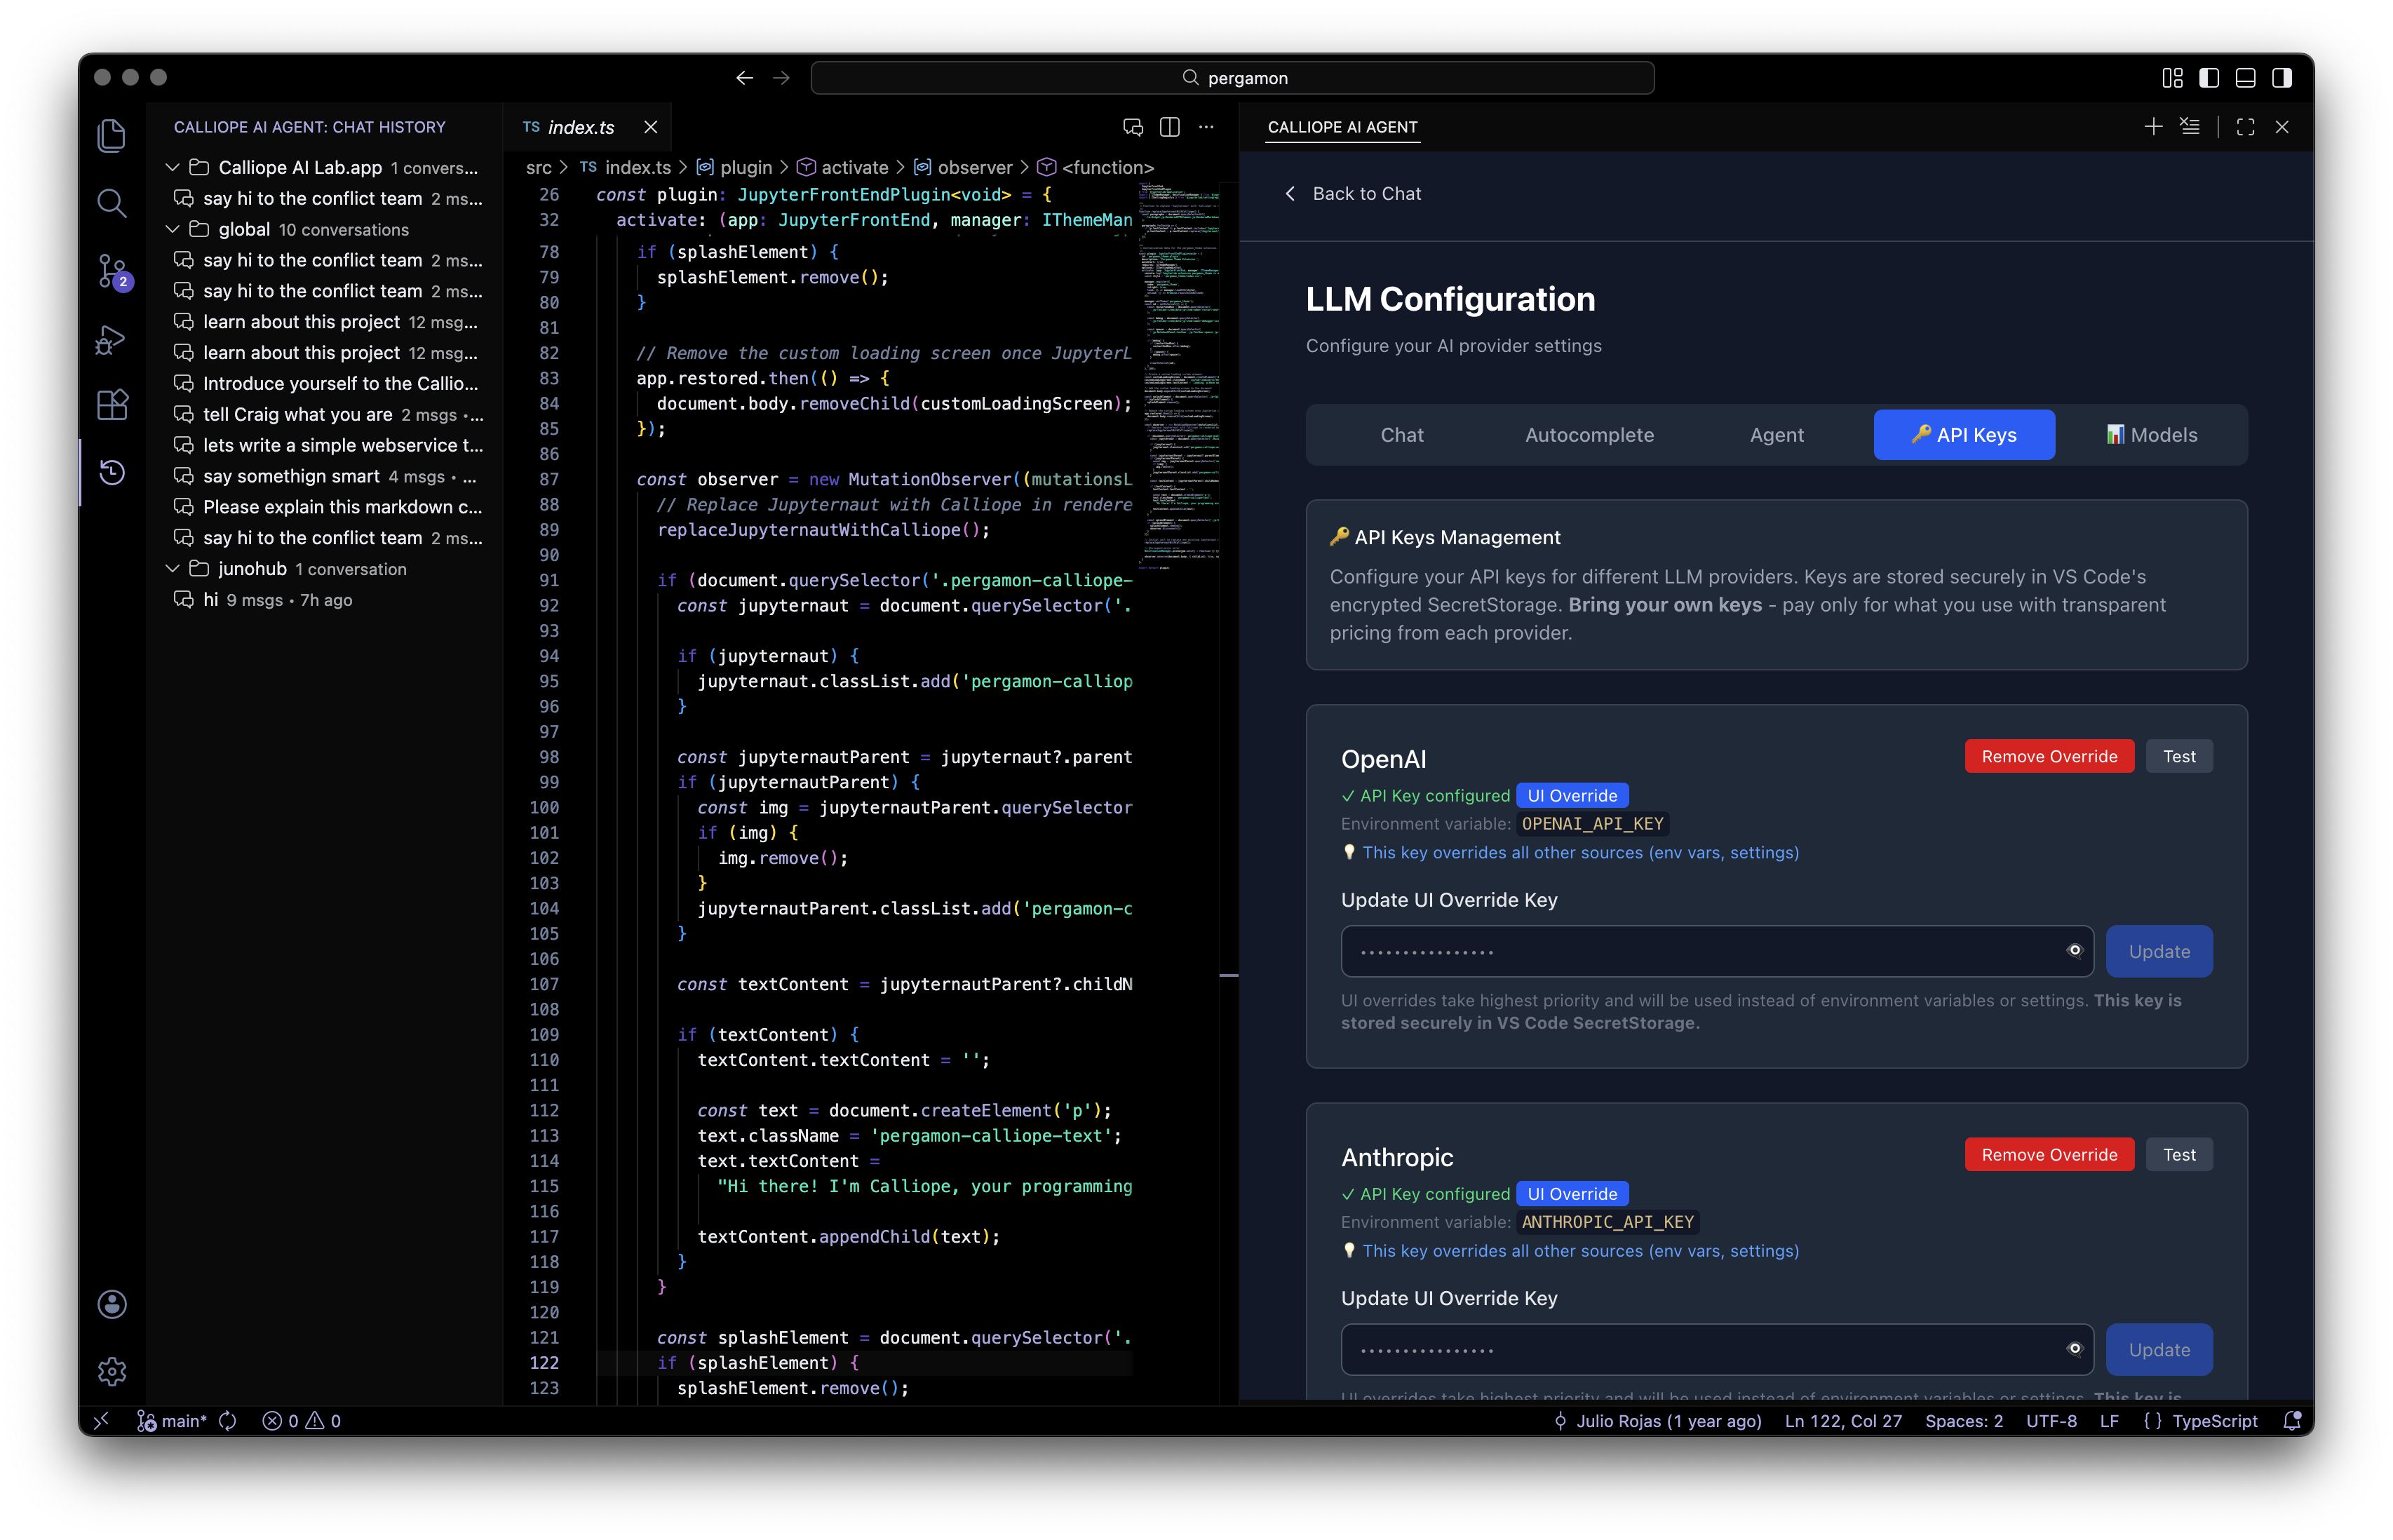Collapse the global conversations folder
This screenshot has height=1540, width=2393.
[172, 229]
